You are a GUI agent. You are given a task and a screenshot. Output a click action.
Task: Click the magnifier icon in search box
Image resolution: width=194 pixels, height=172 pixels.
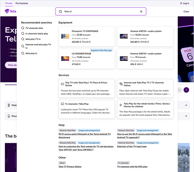tap(60, 12)
